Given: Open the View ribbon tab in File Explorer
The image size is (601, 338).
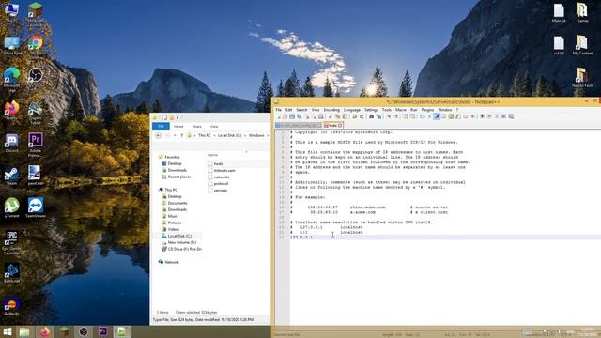Looking at the screenshot, I should pyautogui.click(x=214, y=126).
